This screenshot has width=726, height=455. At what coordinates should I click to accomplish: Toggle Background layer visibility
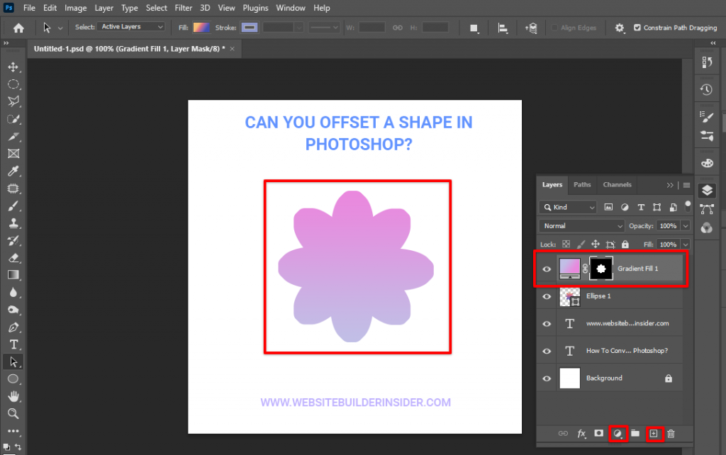pyautogui.click(x=546, y=378)
